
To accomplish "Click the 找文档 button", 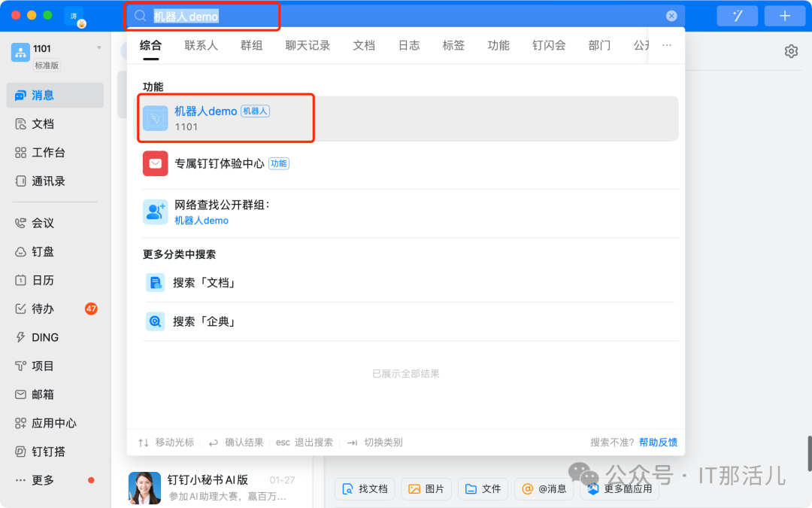I will 365,489.
